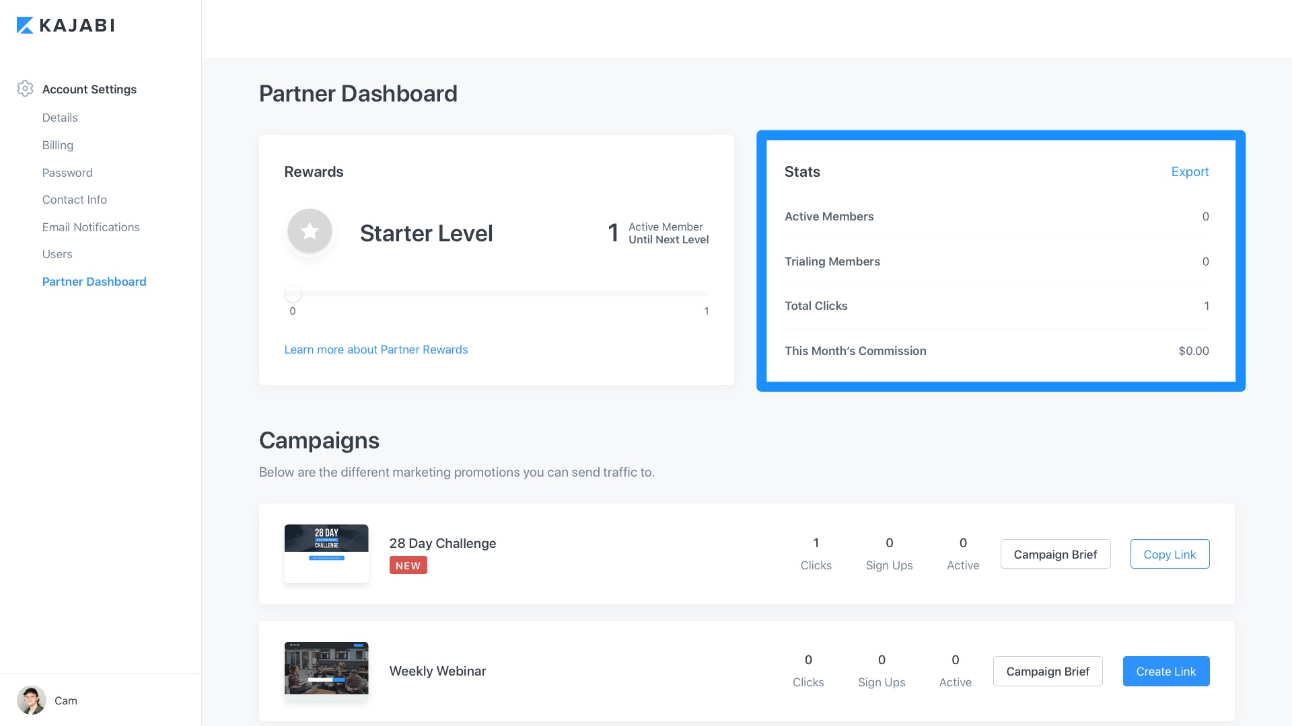Click the Starter Level star badge

coord(310,231)
